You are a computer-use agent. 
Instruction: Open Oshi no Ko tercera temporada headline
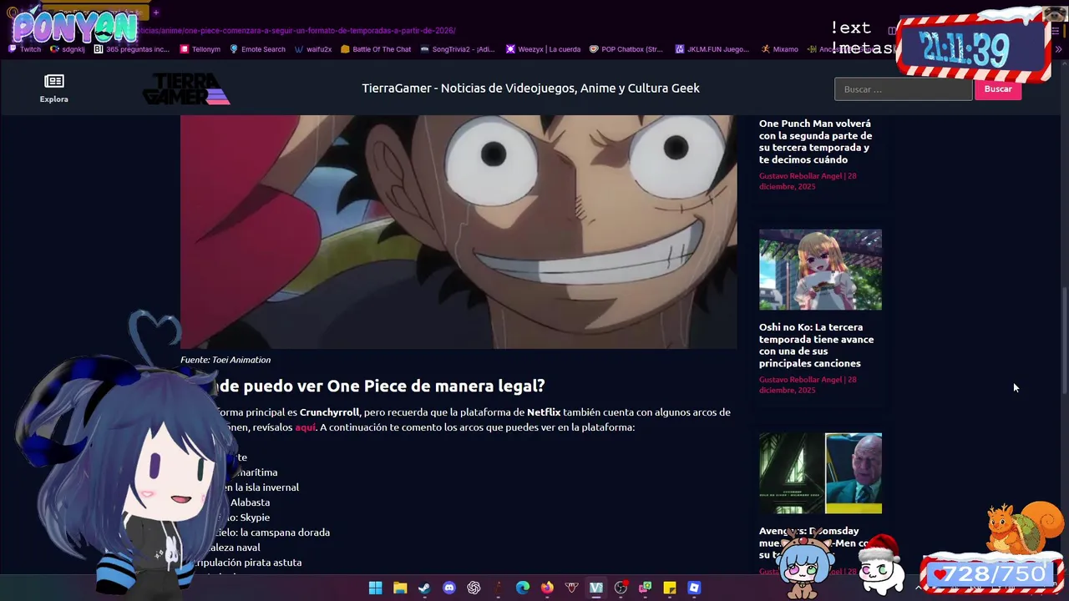[816, 346]
